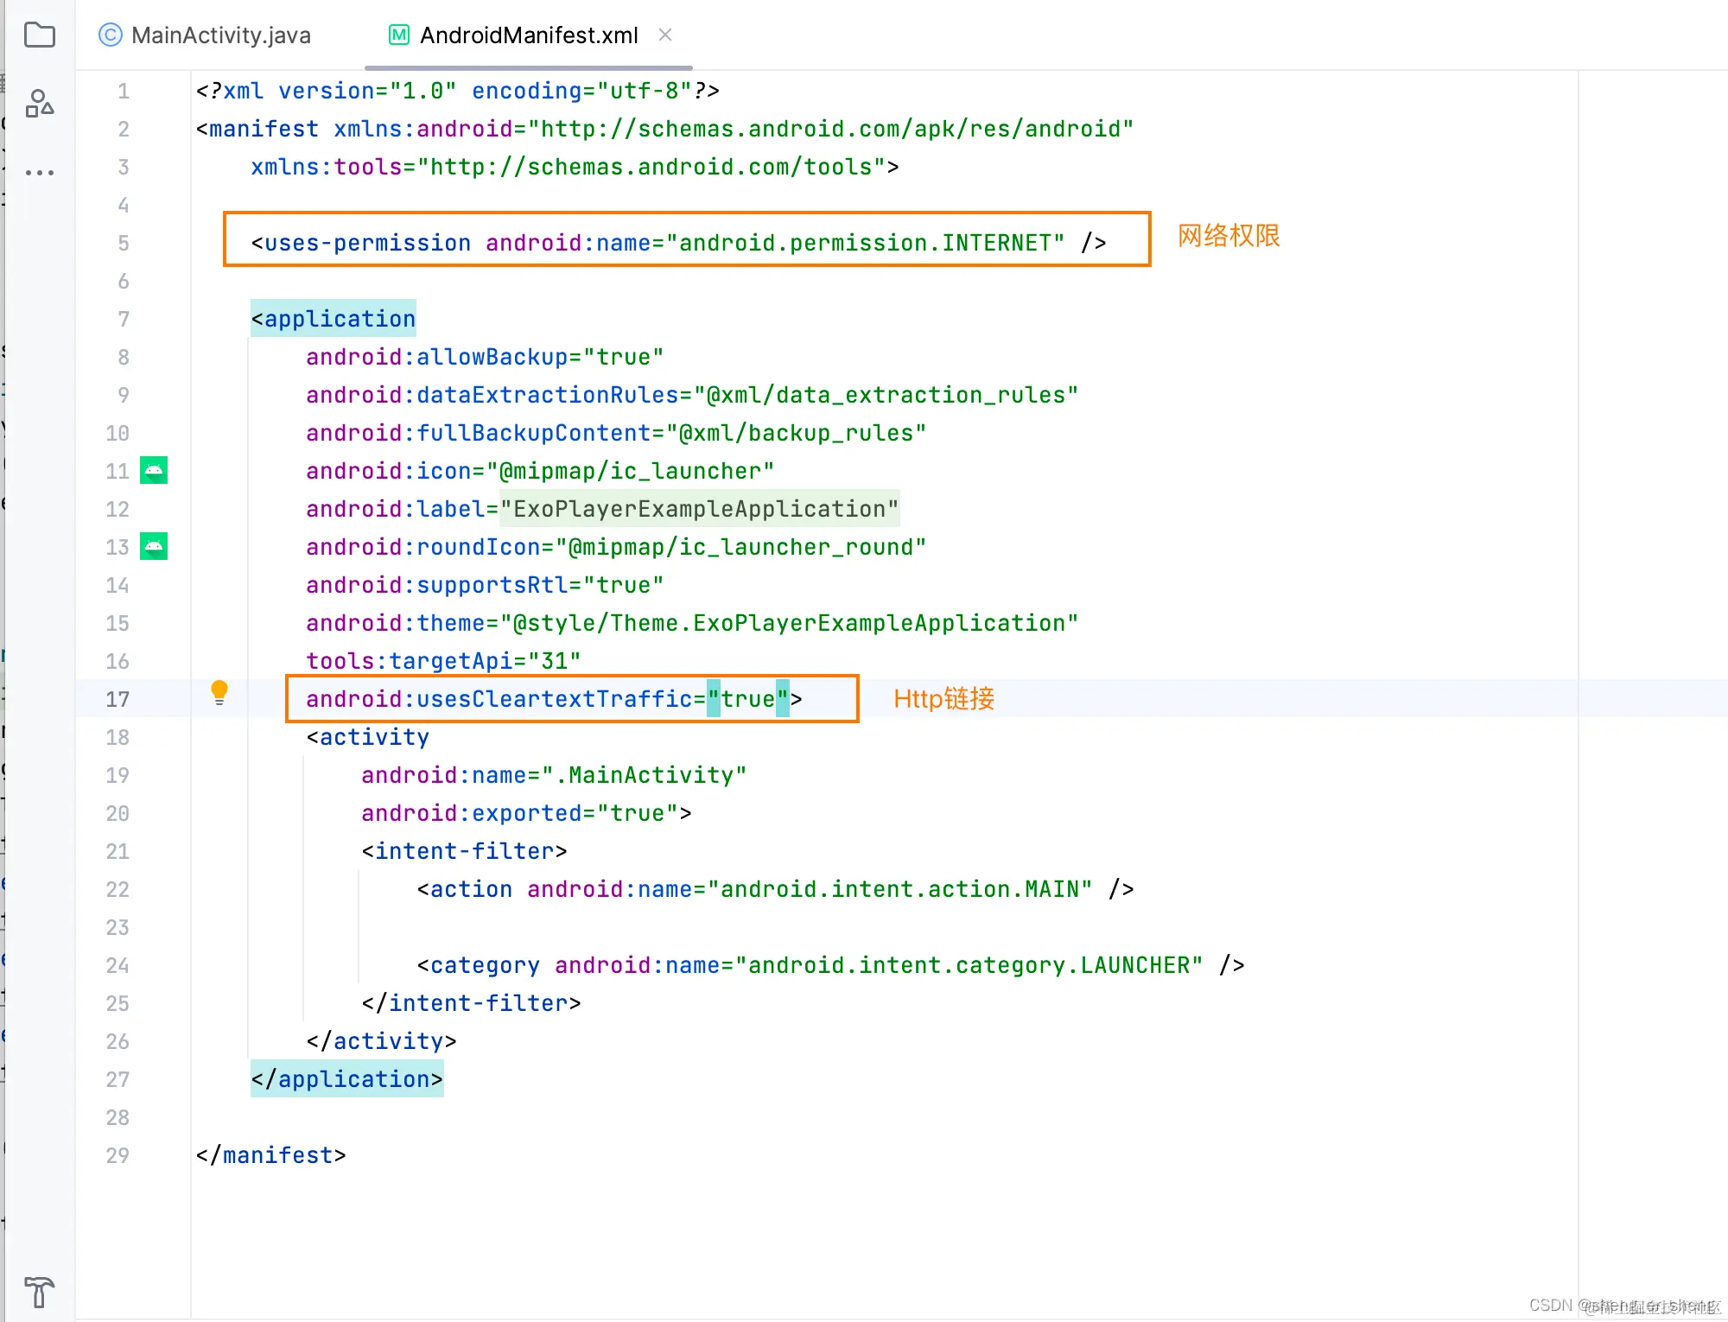Switch to the MainActivity.java tab
Screen dimensions: 1728x1322
(x=220, y=35)
